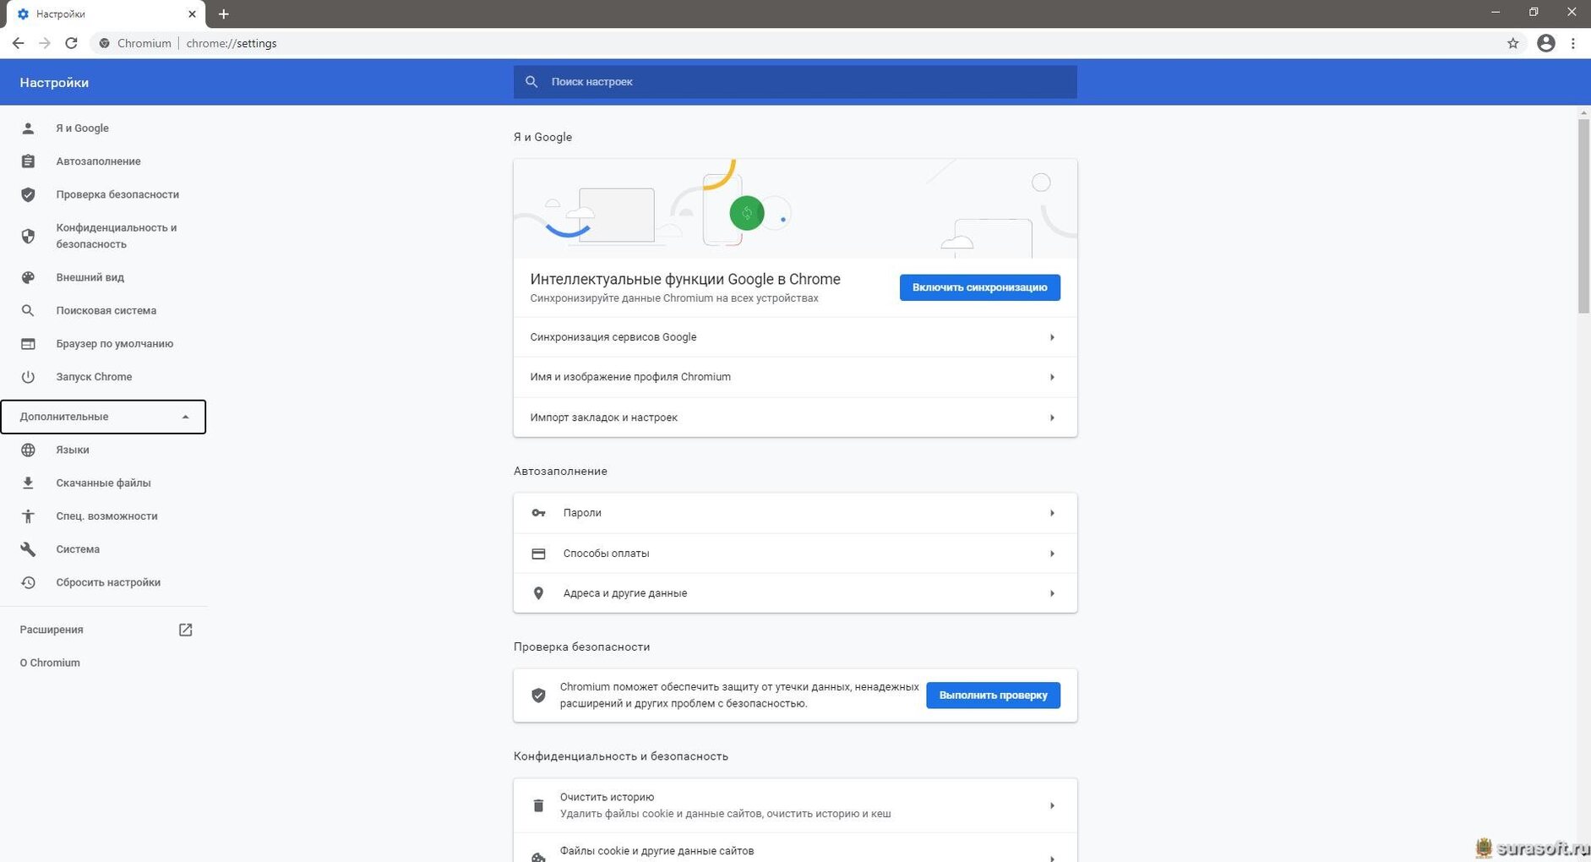Screen dimensions: 1591x862
Task: Open Файлы cookie row arrow
Action: click(x=1052, y=857)
